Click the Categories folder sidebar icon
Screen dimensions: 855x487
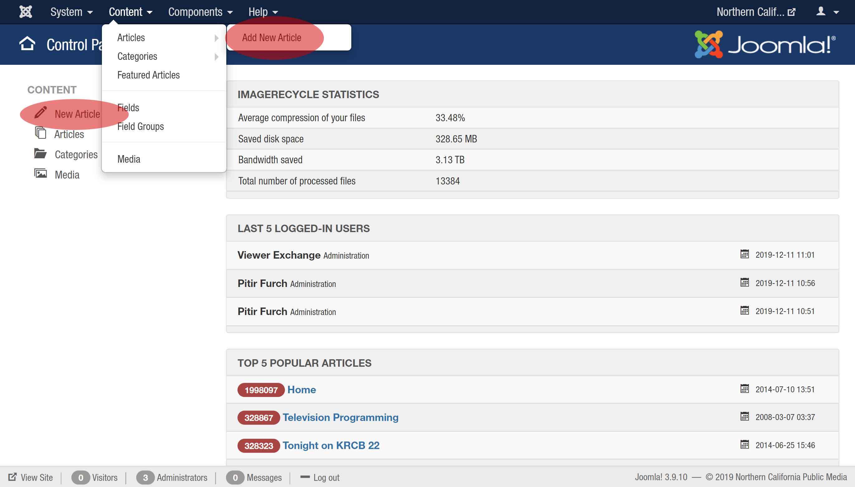pyautogui.click(x=41, y=154)
